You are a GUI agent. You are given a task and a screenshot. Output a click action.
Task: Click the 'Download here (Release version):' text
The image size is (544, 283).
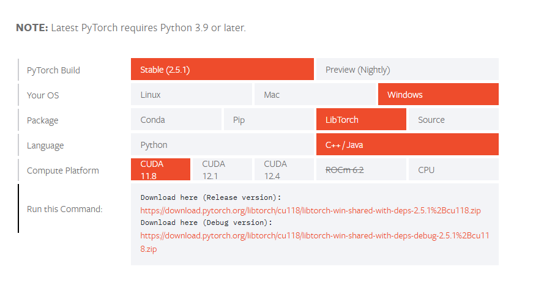(211, 197)
